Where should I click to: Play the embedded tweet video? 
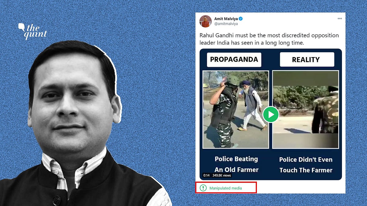(271, 114)
